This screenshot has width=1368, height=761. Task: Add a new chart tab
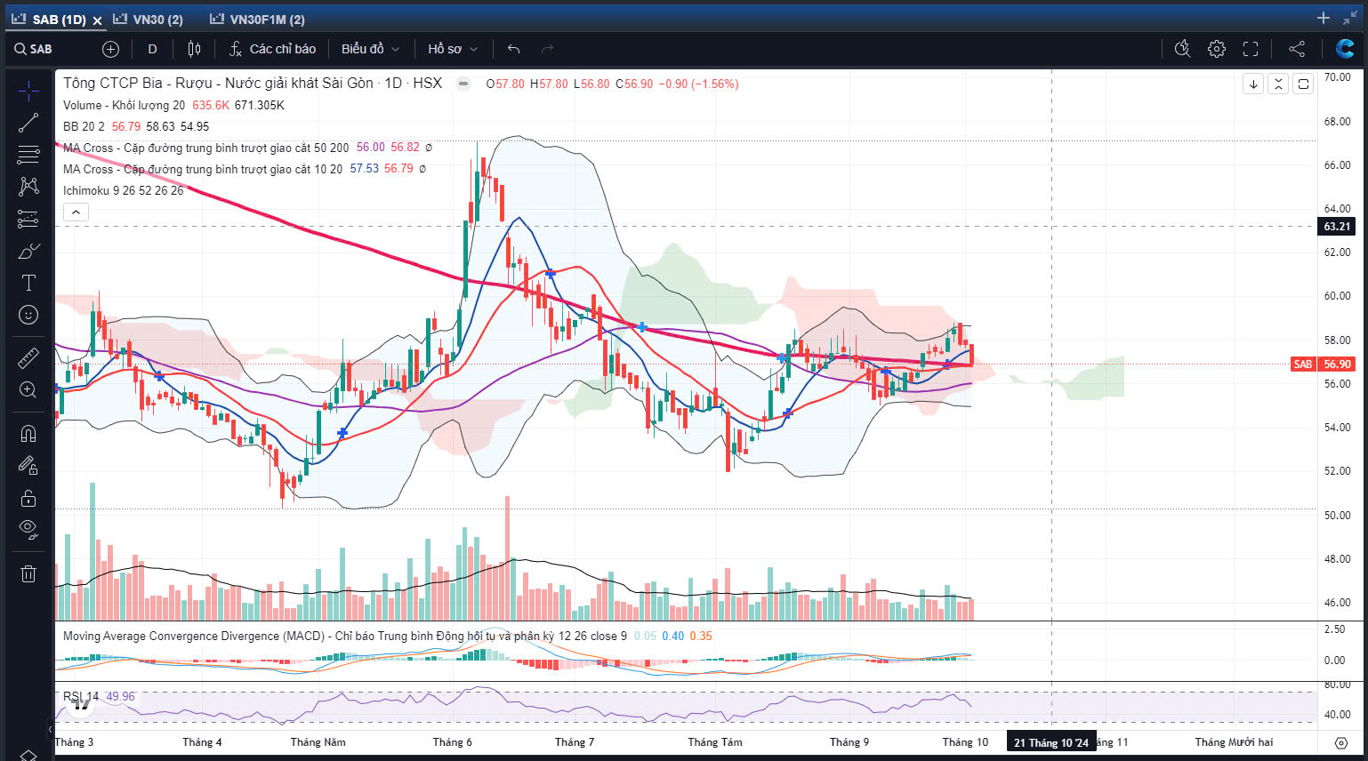point(1323,18)
